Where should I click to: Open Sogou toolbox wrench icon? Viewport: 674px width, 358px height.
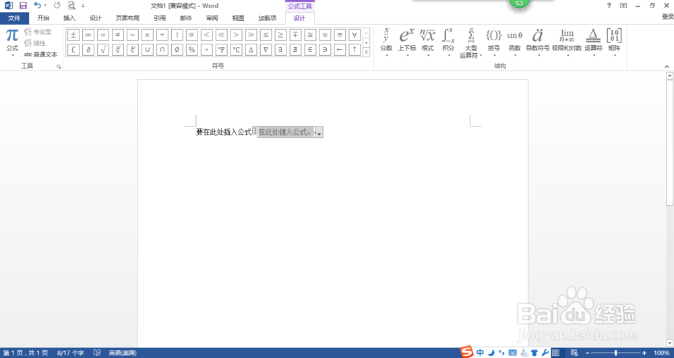click(545, 353)
